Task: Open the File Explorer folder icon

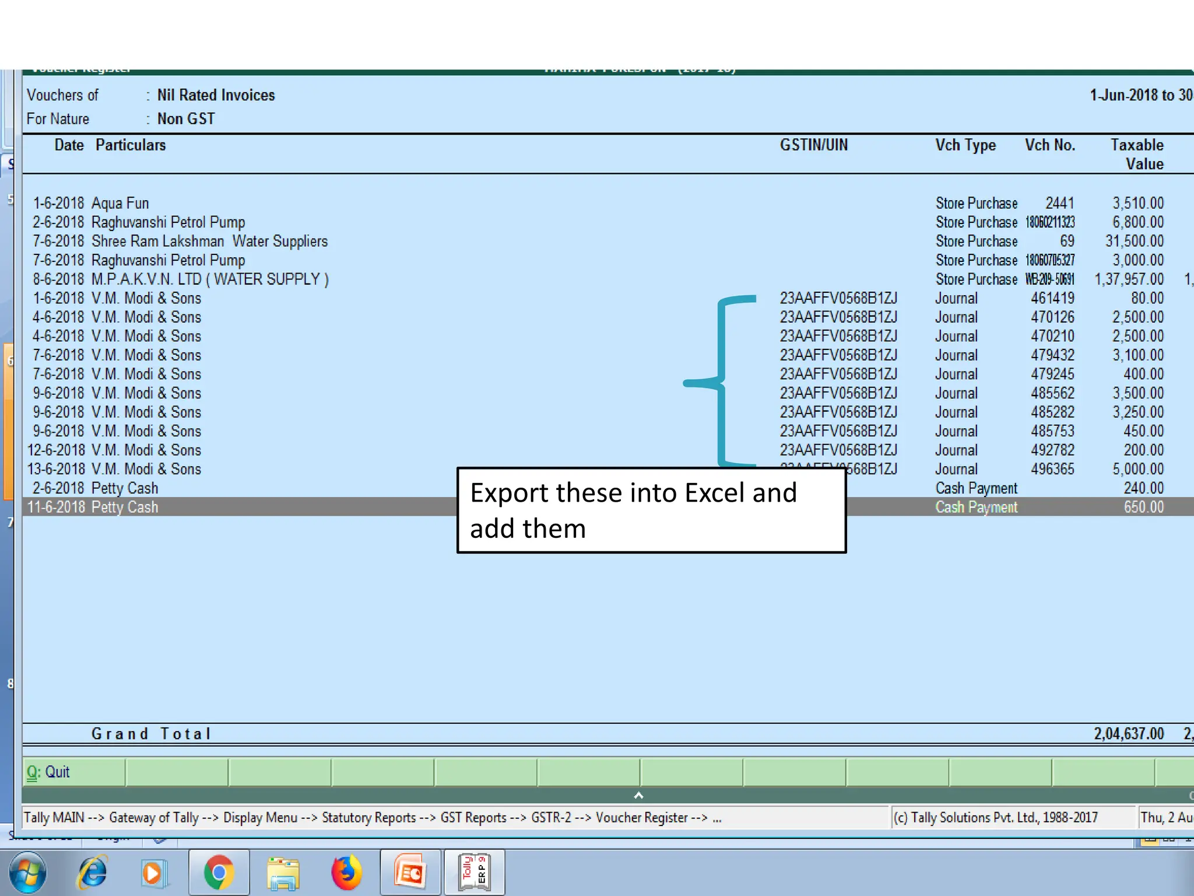Action: (x=283, y=873)
